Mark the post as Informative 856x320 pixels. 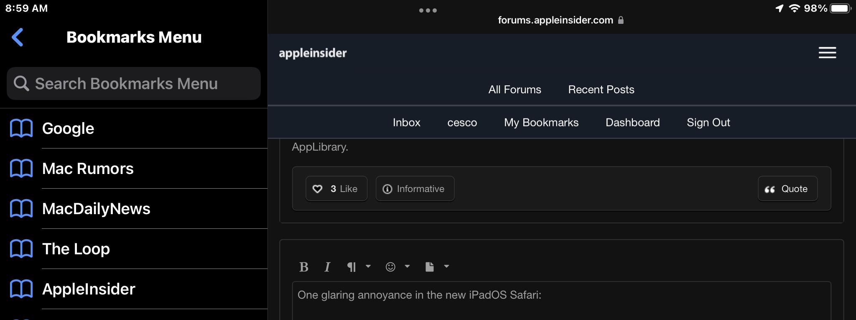415,189
